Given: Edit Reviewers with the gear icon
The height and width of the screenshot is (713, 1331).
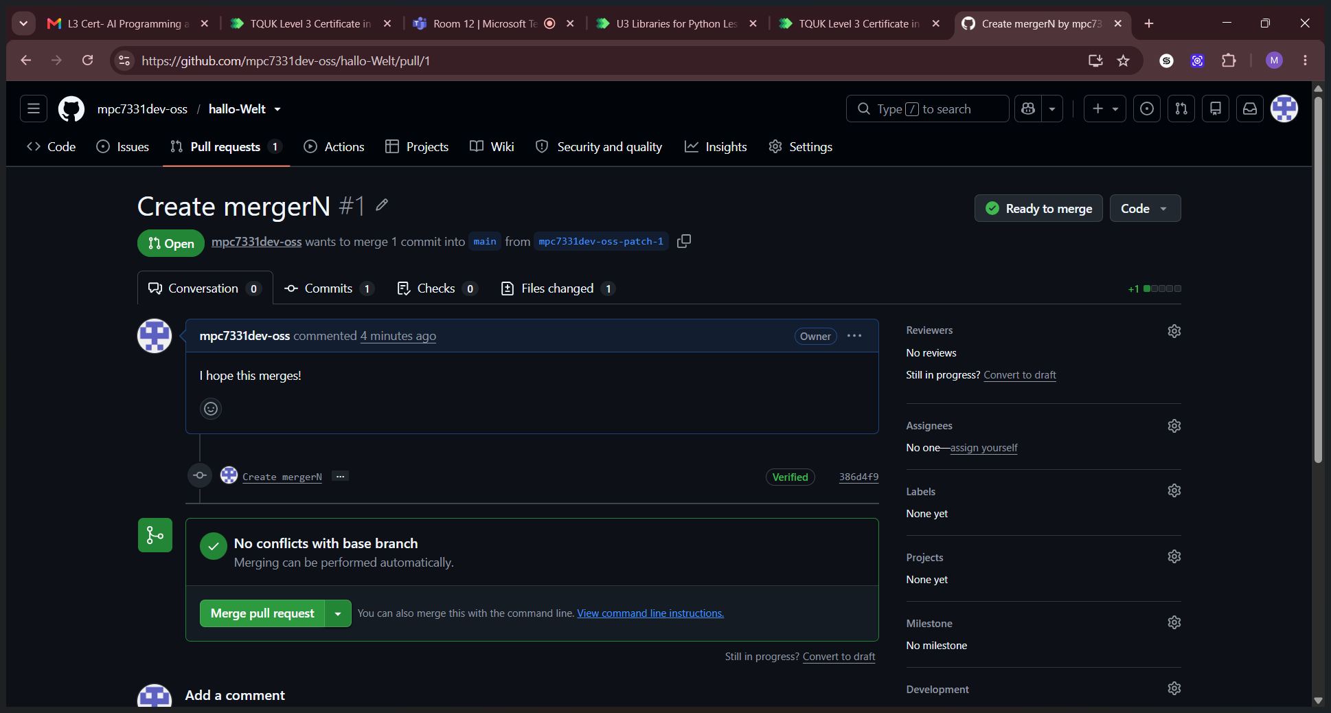Looking at the screenshot, I should coord(1174,331).
